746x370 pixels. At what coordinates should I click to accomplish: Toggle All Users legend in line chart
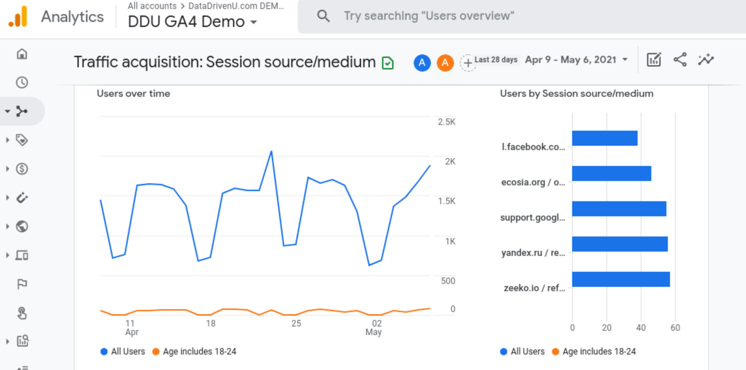[123, 351]
